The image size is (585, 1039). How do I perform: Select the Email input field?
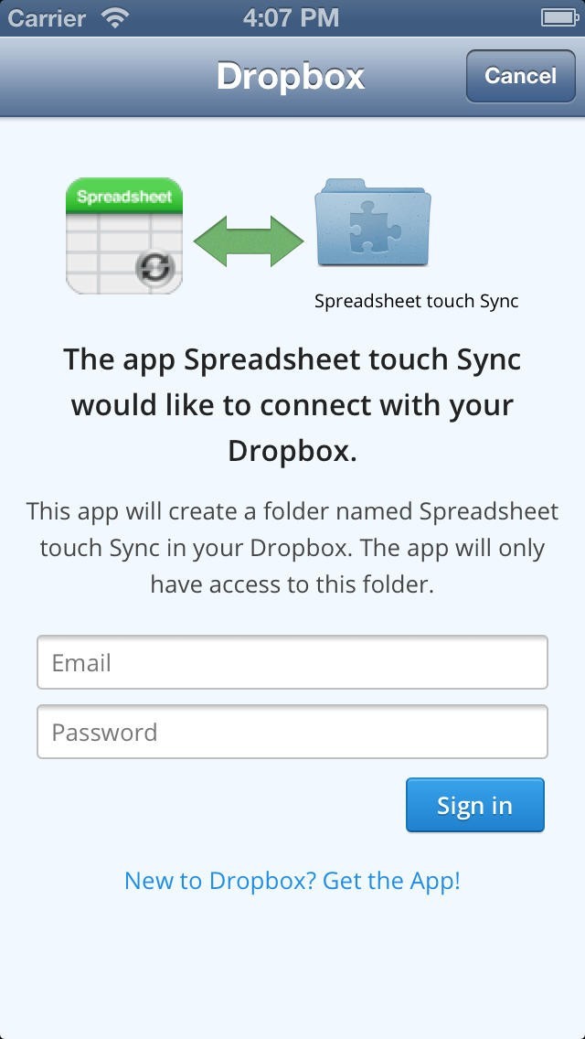[x=292, y=661]
